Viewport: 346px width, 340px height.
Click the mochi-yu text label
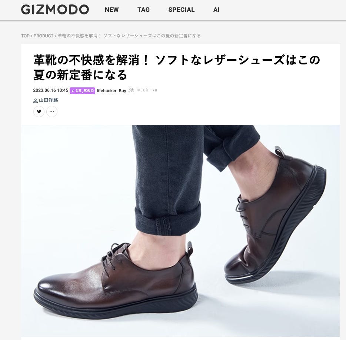point(147,90)
